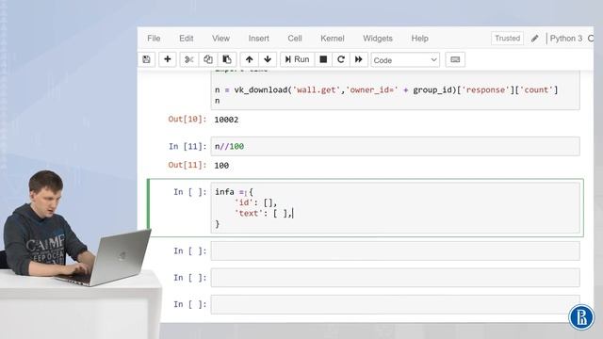Click the 'id' key line in infa cell
This screenshot has width=603, height=339.
point(255,202)
